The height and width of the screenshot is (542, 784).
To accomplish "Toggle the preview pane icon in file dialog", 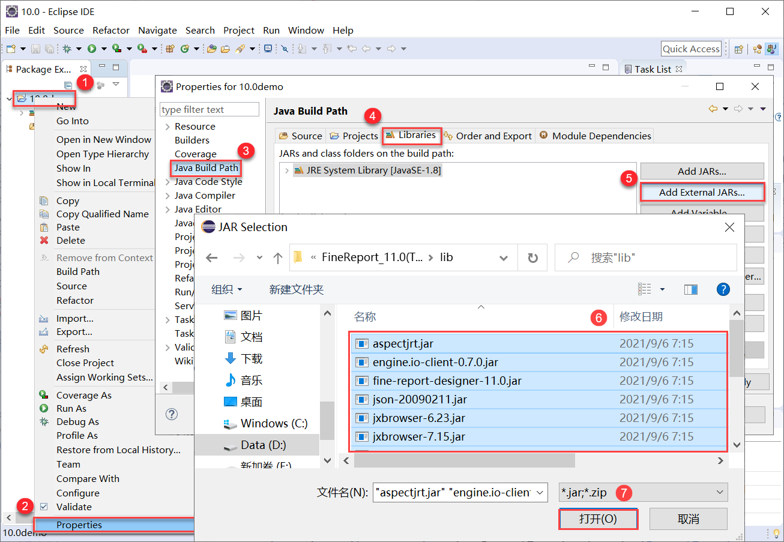I will click(x=690, y=289).
